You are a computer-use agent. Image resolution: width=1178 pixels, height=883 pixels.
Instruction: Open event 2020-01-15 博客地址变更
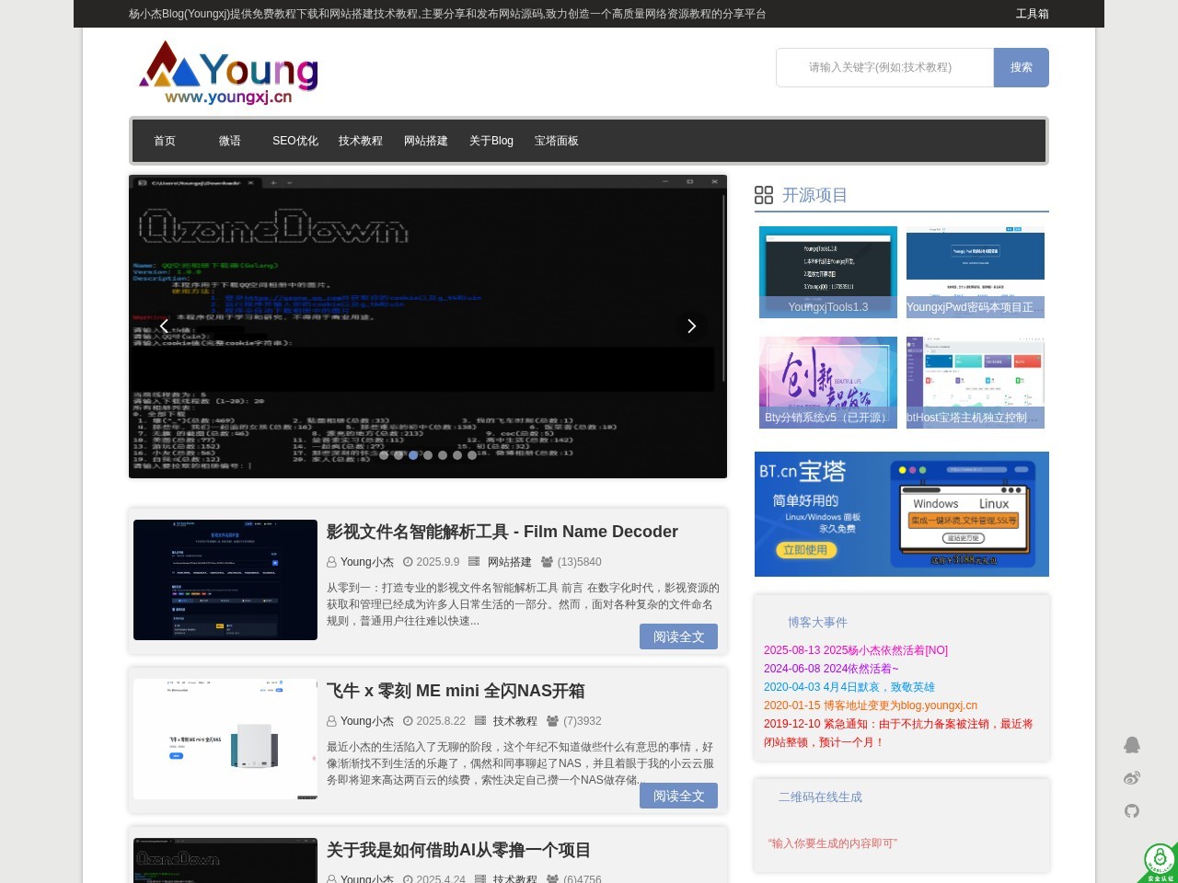[x=871, y=705]
